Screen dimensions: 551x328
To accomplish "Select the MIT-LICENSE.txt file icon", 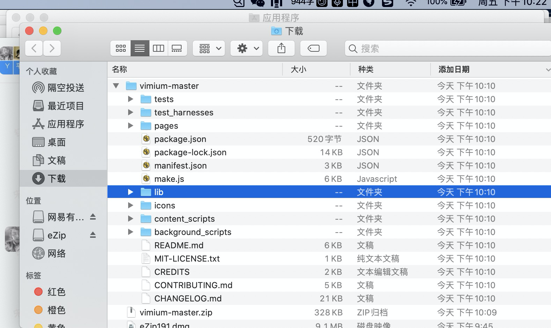I will tap(146, 258).
